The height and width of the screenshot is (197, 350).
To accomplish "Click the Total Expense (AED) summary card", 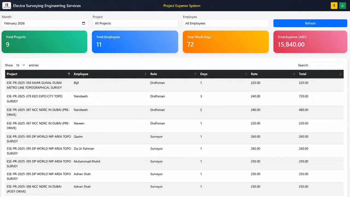I will (310, 42).
